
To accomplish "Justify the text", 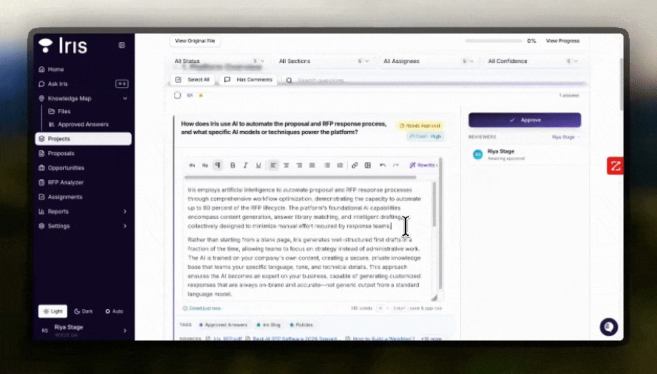I will click(312, 165).
